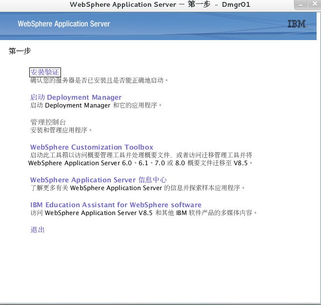Click text 访问 WebSphere Application Server V8.5 和其他
This screenshot has width=321, height=305.
[x=102, y=213]
